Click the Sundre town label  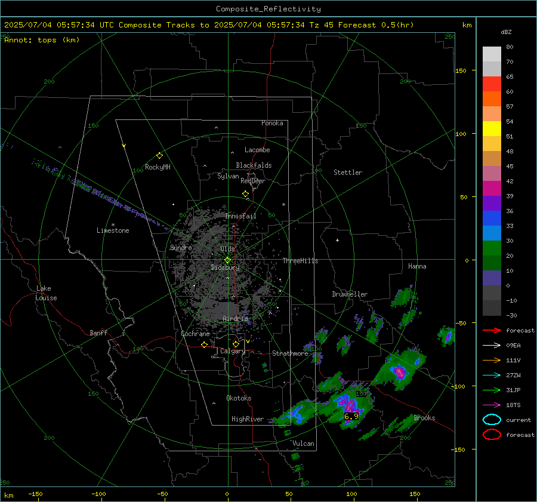(181, 247)
